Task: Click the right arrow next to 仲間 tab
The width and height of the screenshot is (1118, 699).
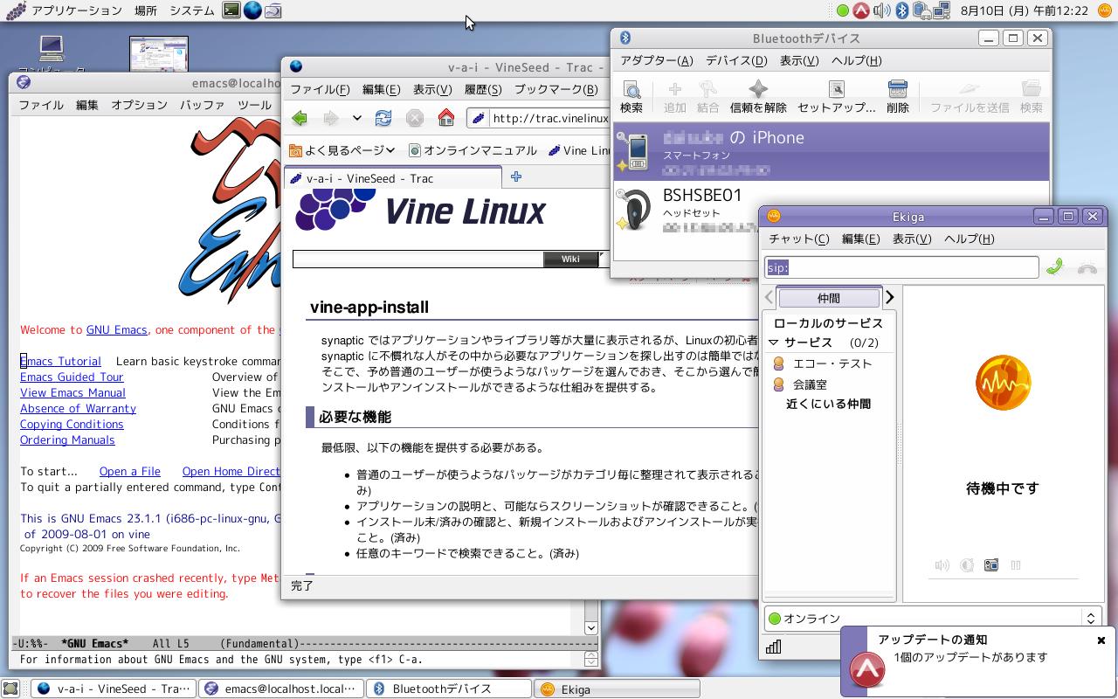Action: (x=889, y=298)
